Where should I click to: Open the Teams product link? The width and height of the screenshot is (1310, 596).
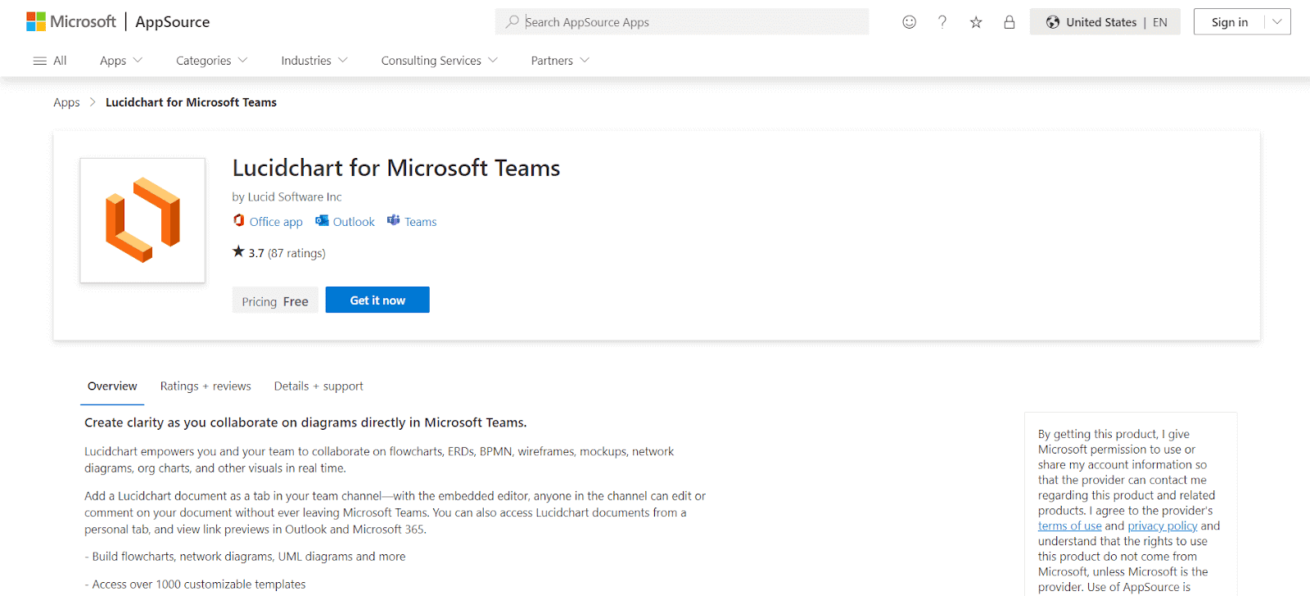[x=421, y=222]
